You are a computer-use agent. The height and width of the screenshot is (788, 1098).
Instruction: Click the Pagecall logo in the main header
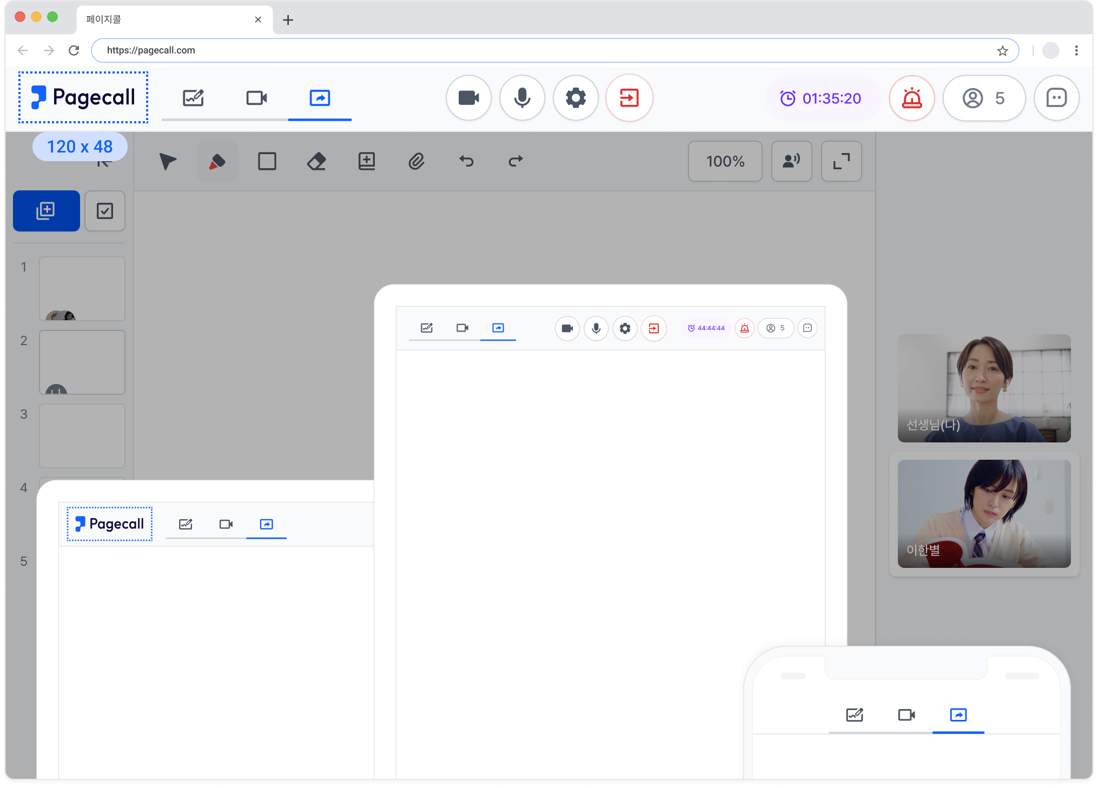pyautogui.click(x=83, y=97)
